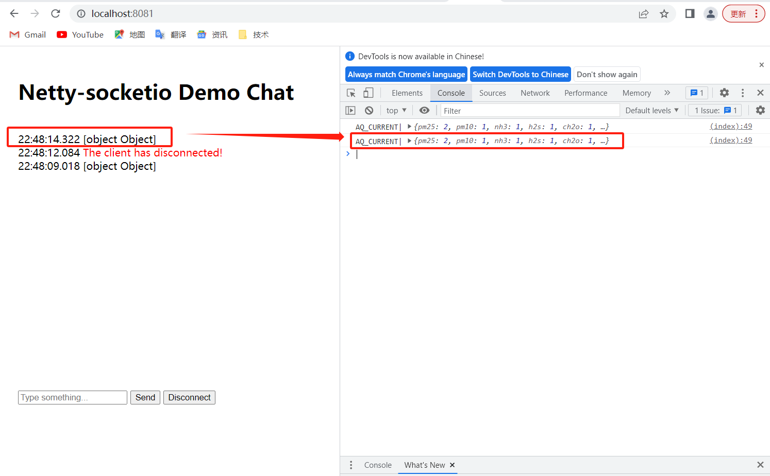The width and height of the screenshot is (770, 476).
Task: Open the 1 Issue link
Action: point(715,110)
